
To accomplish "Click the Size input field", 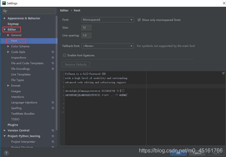I will coord(86,28).
